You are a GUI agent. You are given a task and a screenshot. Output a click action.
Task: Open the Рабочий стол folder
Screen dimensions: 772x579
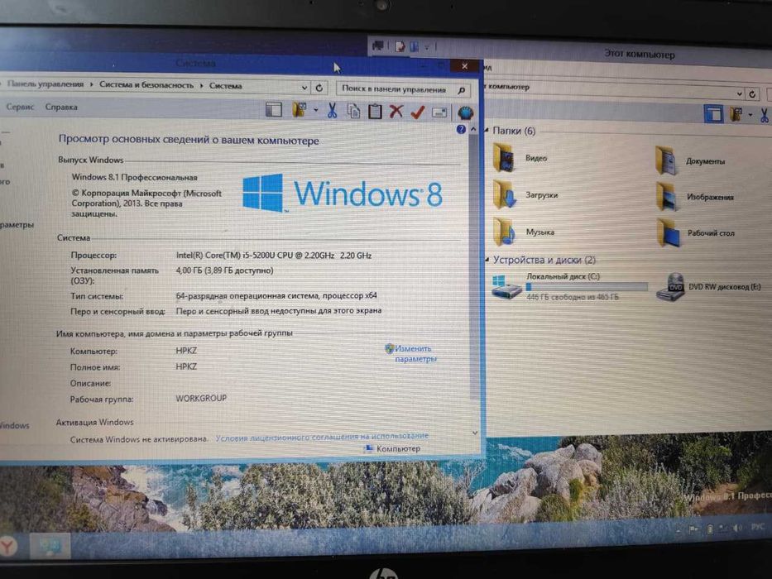click(696, 233)
